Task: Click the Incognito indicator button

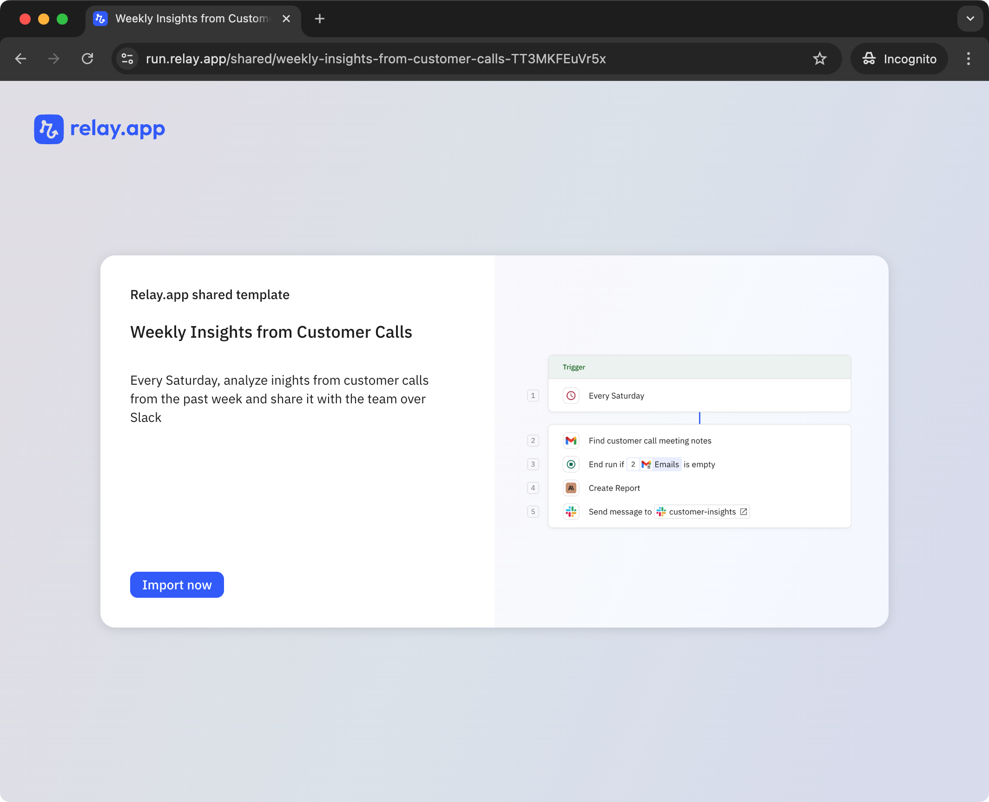Action: pyautogui.click(x=899, y=59)
